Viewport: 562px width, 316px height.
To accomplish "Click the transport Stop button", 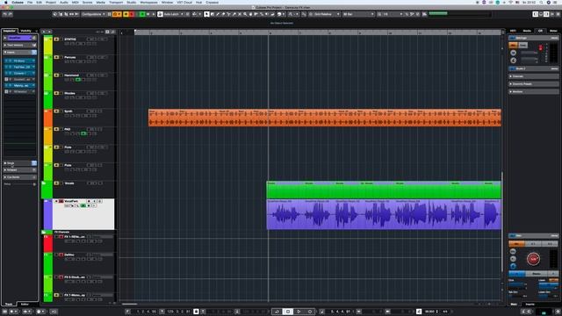I will (287, 312).
